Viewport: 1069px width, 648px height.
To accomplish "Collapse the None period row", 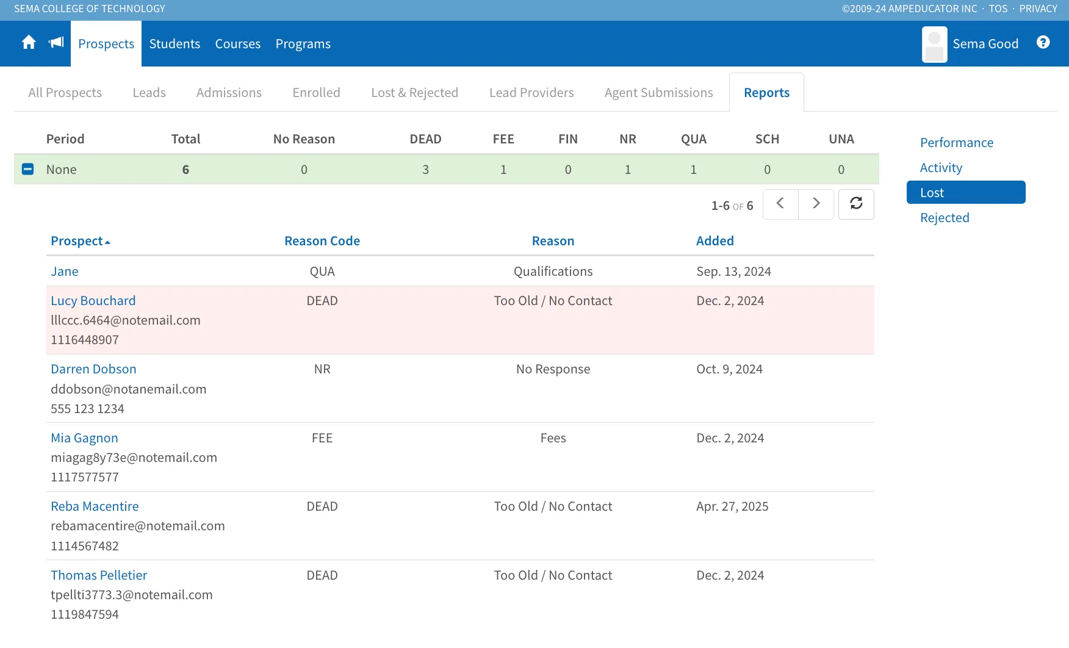I will point(27,169).
